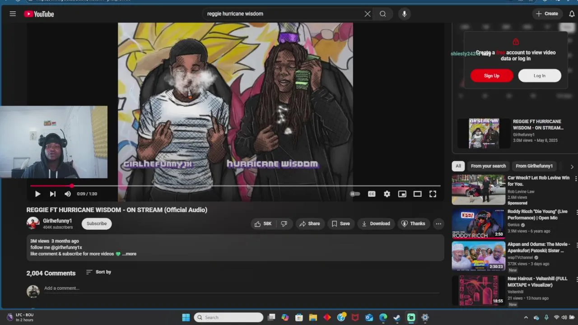Image resolution: width=578 pixels, height=325 pixels.
Task: Enter full screen mode
Action: coord(433,194)
